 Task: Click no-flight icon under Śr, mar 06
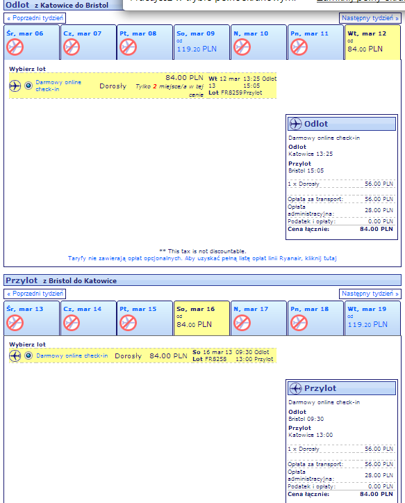click(15, 47)
